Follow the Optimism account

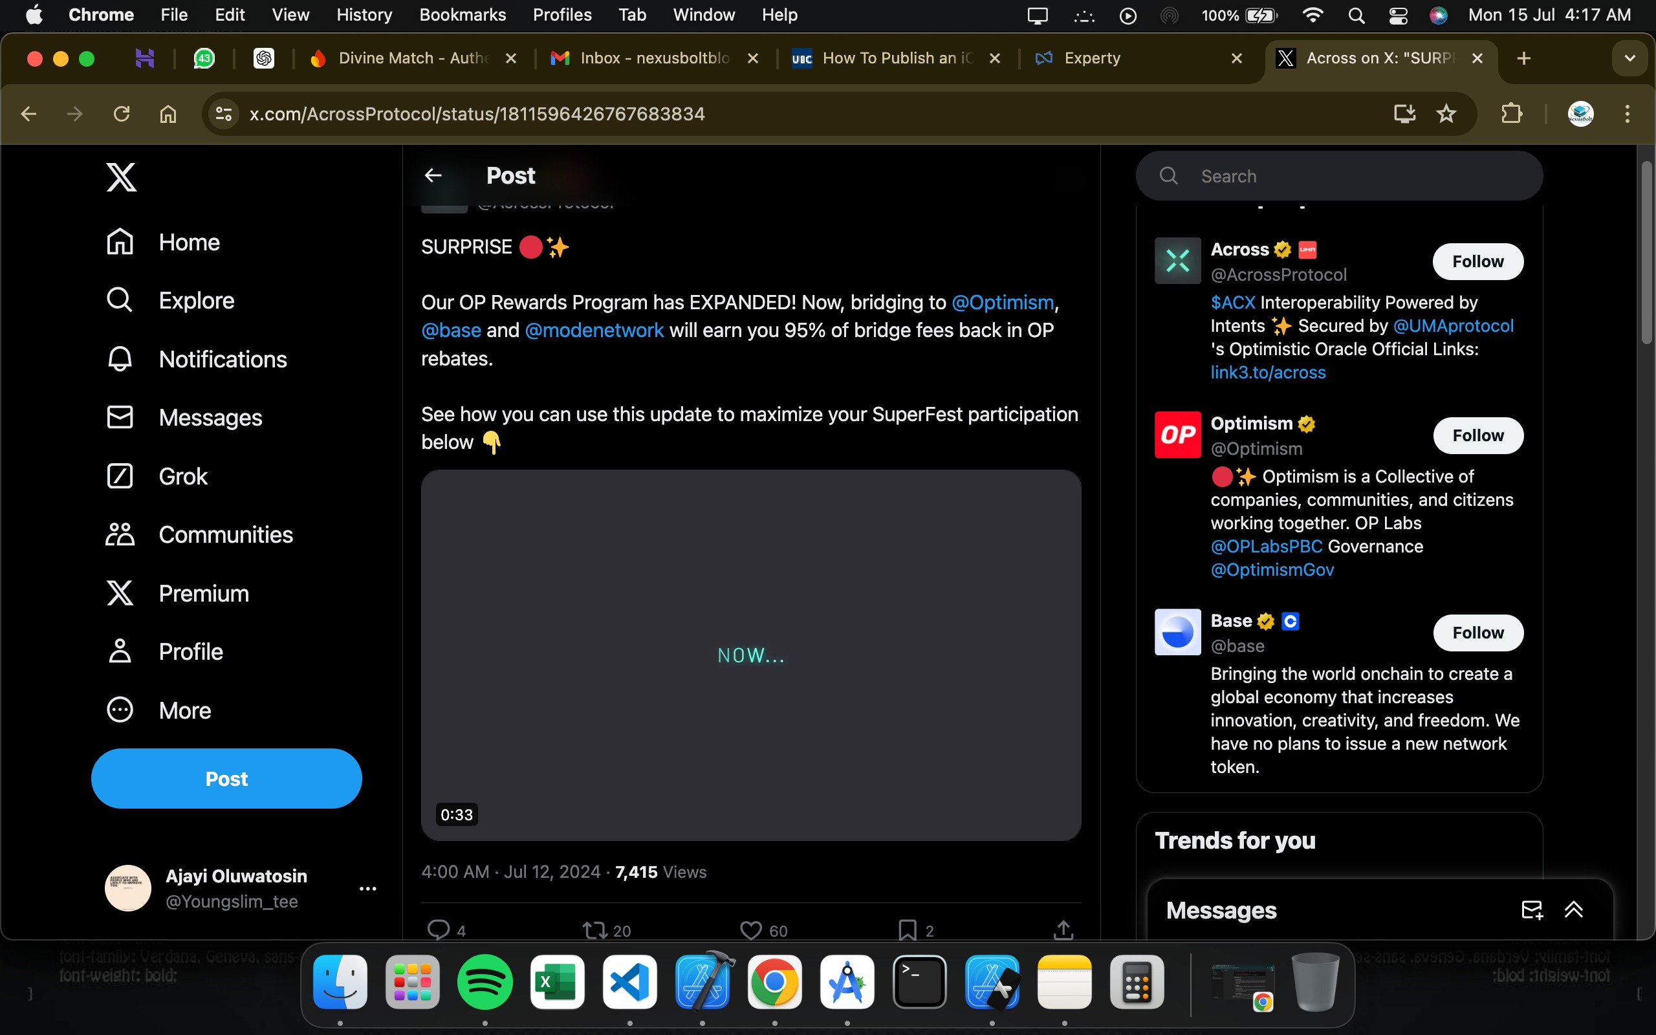1477,435
